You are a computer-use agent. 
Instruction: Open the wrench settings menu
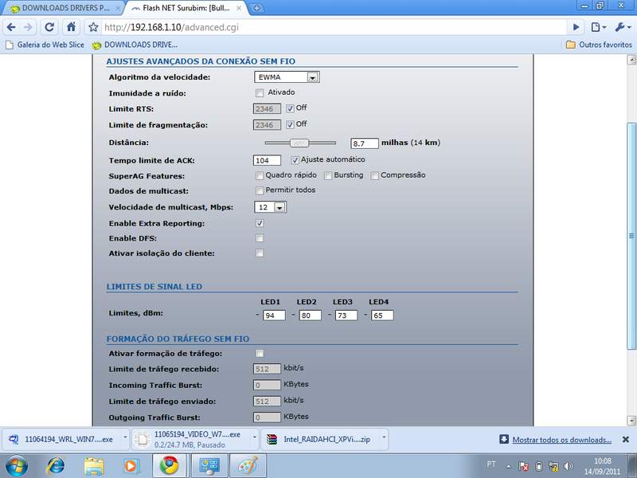click(x=623, y=27)
